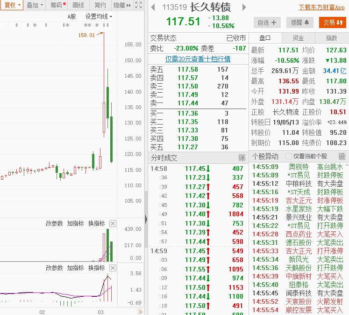Open 设 settings for 个股异动
Image resolution: width=349 pixels, height=315 pixels.
342,156
